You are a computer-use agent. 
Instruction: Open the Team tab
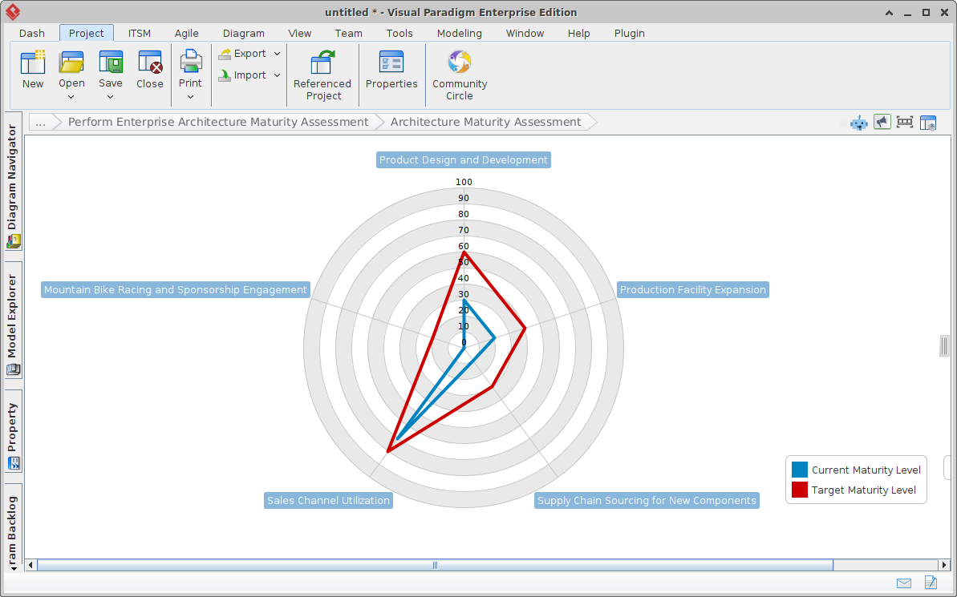pyautogui.click(x=348, y=33)
